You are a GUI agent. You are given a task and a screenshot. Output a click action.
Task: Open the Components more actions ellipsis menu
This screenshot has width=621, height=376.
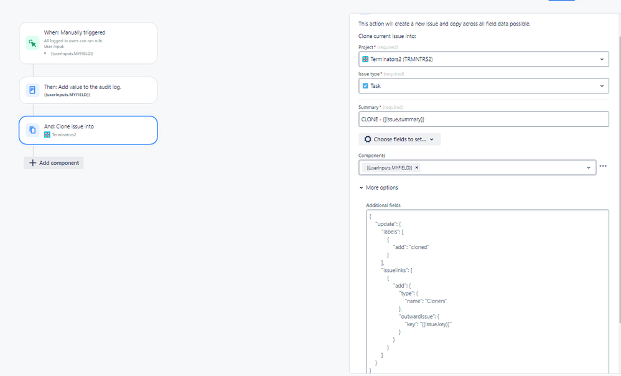click(x=603, y=166)
